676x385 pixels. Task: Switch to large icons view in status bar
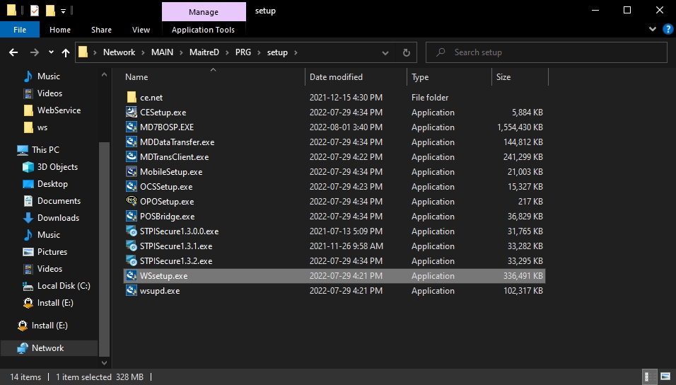665,377
